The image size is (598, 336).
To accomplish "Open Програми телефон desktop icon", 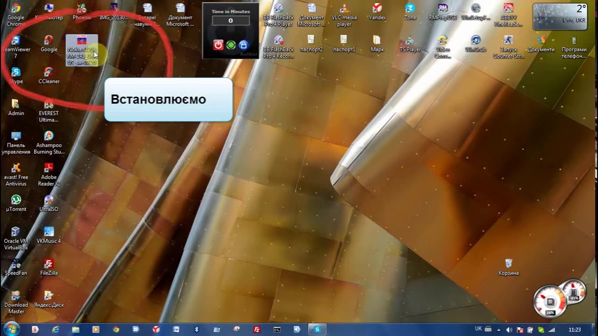I will click(x=574, y=47).
